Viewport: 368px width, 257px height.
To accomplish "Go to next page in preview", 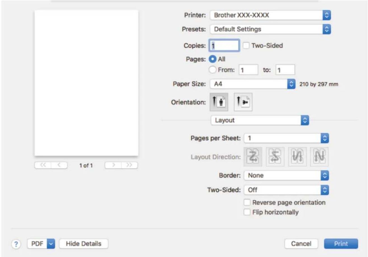I will 113,165.
